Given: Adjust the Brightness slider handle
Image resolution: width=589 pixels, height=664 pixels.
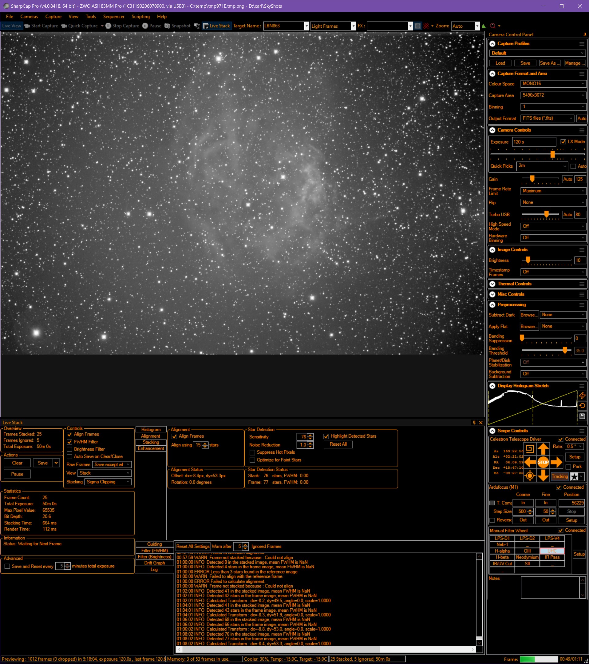Looking at the screenshot, I should coord(528,260).
